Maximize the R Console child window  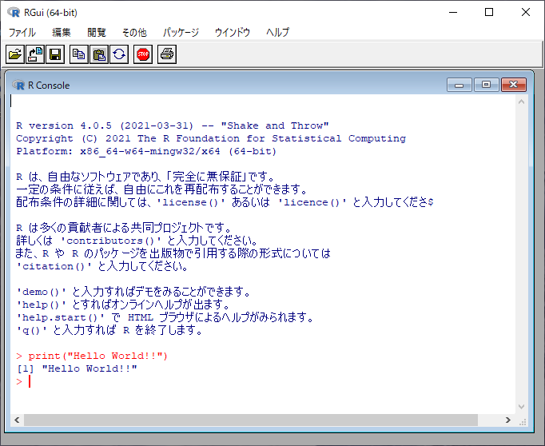click(x=486, y=85)
